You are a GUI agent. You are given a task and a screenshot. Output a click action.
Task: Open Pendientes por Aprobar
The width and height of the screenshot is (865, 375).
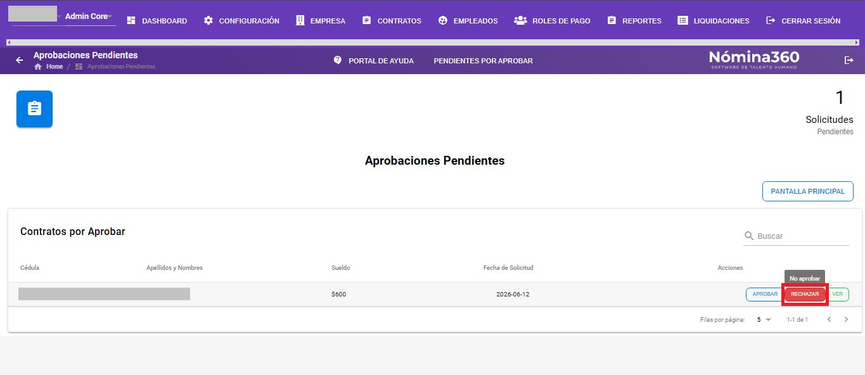point(483,61)
